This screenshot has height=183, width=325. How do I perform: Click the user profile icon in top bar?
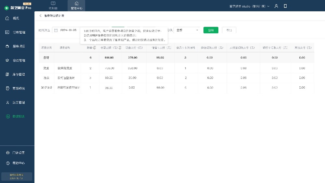point(276,6)
